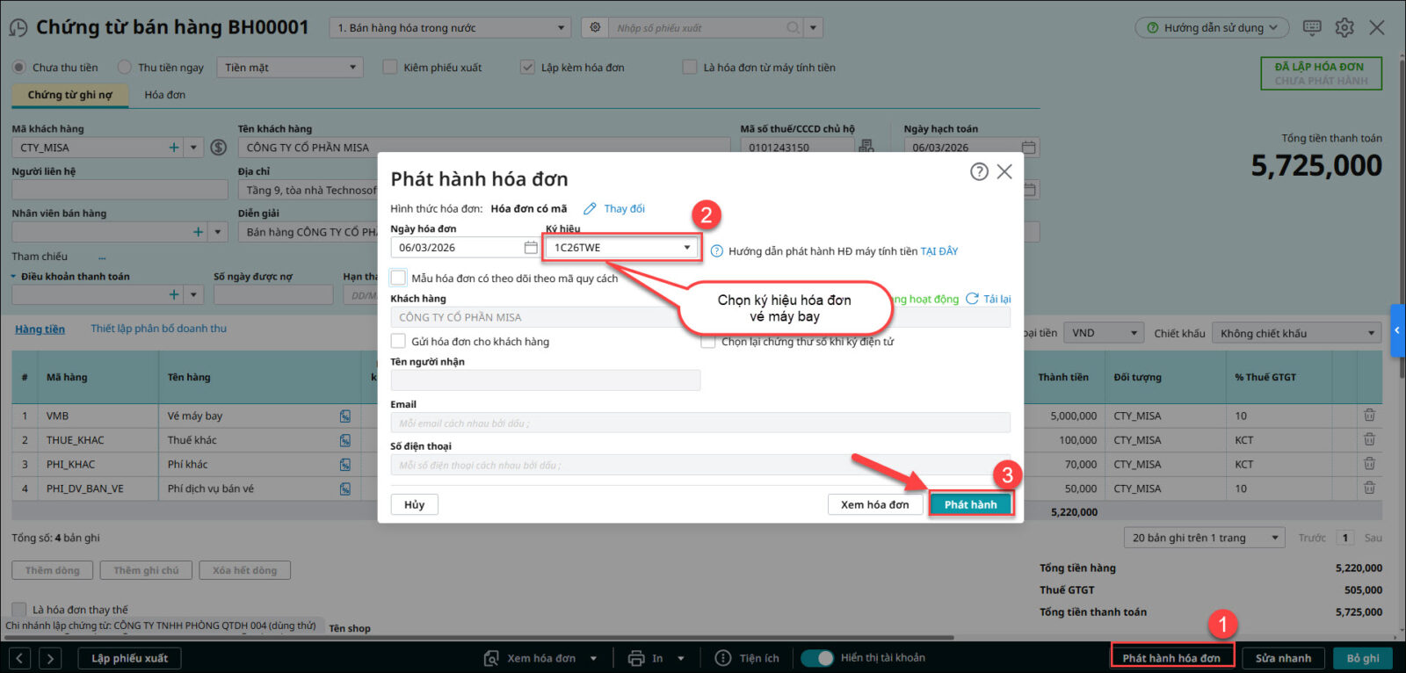Screen dimensions: 1406x673
Task: Click the TẠI ĐÂY link
Action: [939, 251]
